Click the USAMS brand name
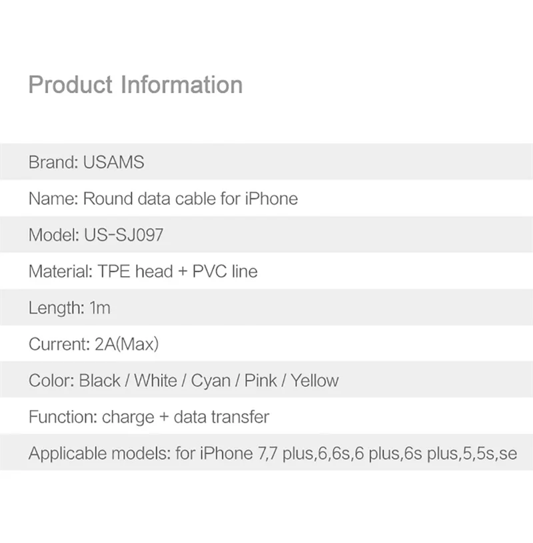This screenshot has height=543, width=533. point(113,162)
